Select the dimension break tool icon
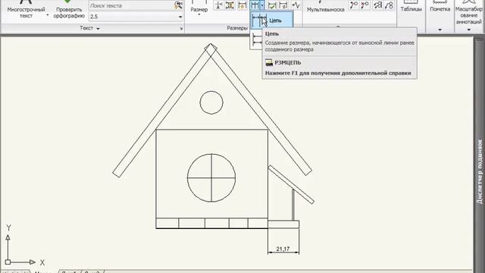485x273 pixels. tap(219, 5)
